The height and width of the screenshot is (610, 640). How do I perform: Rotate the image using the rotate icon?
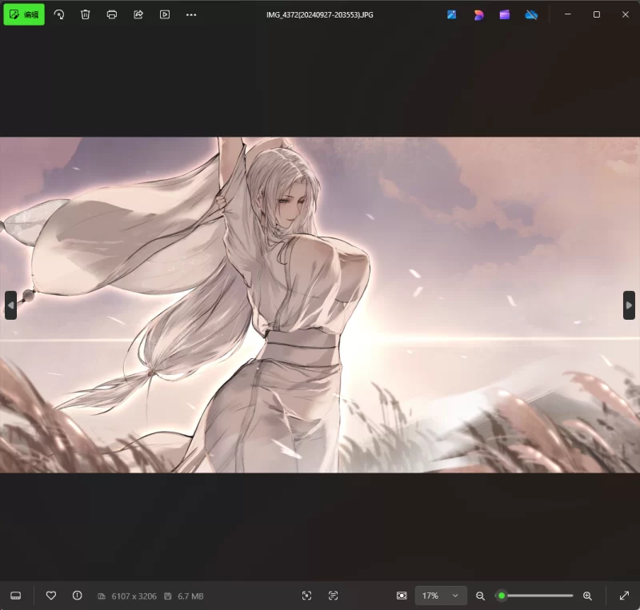[x=59, y=14]
